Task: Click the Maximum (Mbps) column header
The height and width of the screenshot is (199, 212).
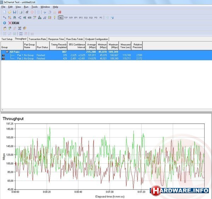Action: [x=113, y=46]
